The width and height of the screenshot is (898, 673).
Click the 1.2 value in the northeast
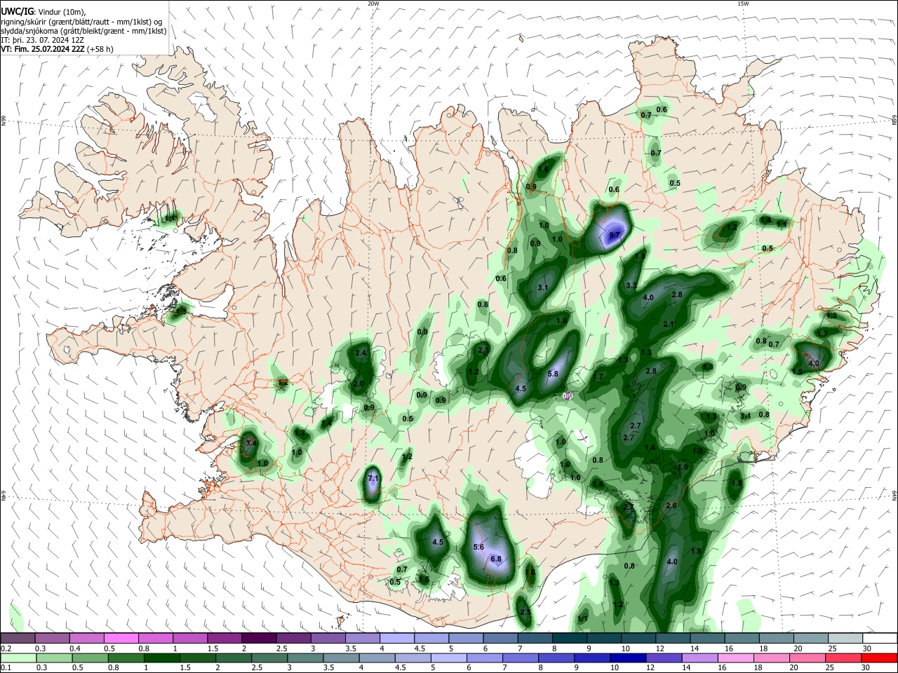pos(732,227)
